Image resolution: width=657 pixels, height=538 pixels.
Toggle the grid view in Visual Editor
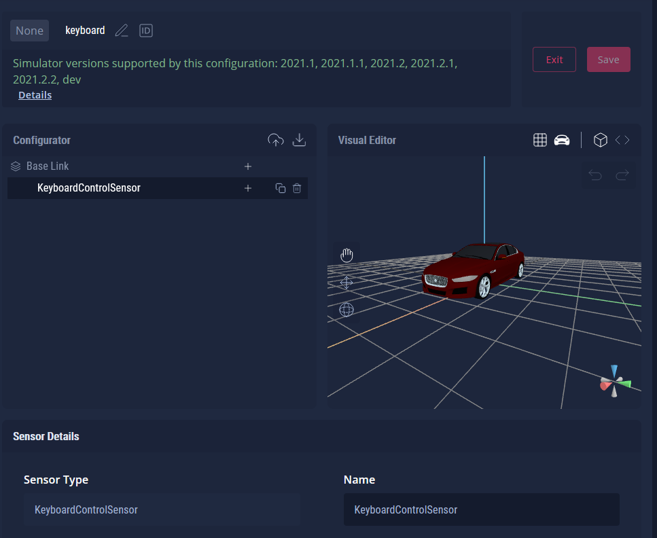tap(540, 140)
